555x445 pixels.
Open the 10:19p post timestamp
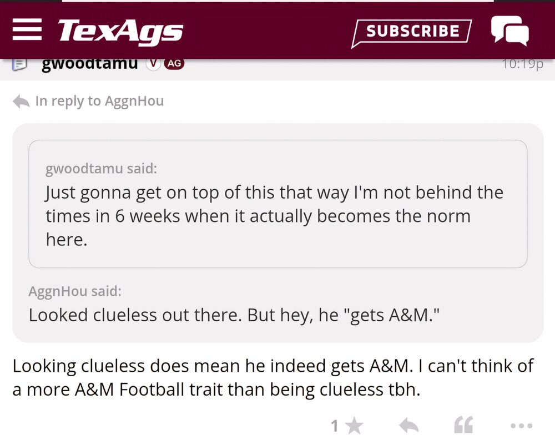click(x=522, y=64)
